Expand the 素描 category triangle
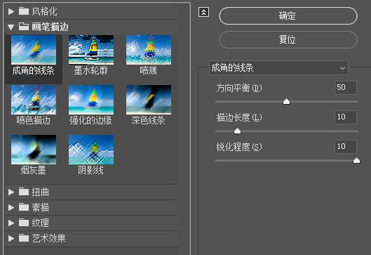 [11, 207]
